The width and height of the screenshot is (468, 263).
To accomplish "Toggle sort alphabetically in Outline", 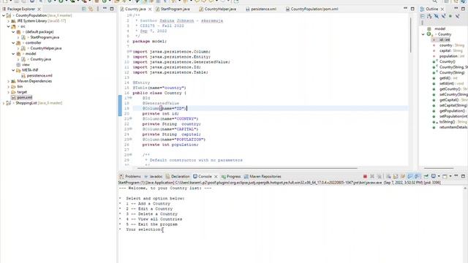I will [429, 16].
